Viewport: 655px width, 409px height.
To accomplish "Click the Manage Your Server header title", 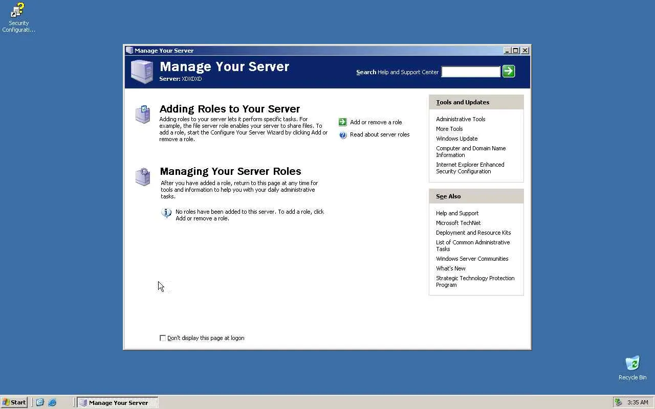I will coord(224,66).
